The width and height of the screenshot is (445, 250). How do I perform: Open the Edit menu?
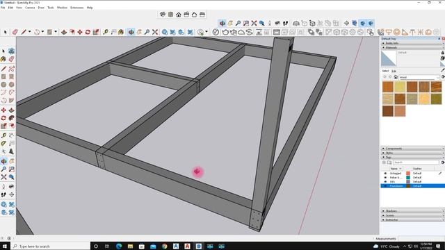click(x=10, y=8)
